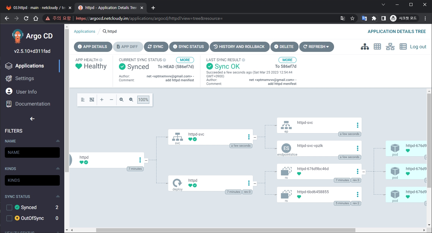
Task: Click Log out link
Action: [418, 46]
